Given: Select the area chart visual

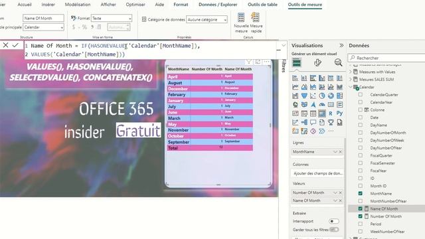Looking at the screenshot, I should click(x=304, y=87).
